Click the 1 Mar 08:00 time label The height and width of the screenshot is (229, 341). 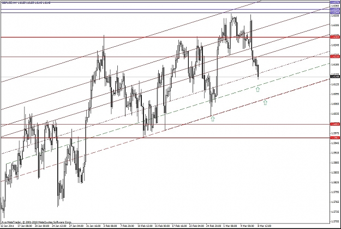pyautogui.click(x=231, y=226)
